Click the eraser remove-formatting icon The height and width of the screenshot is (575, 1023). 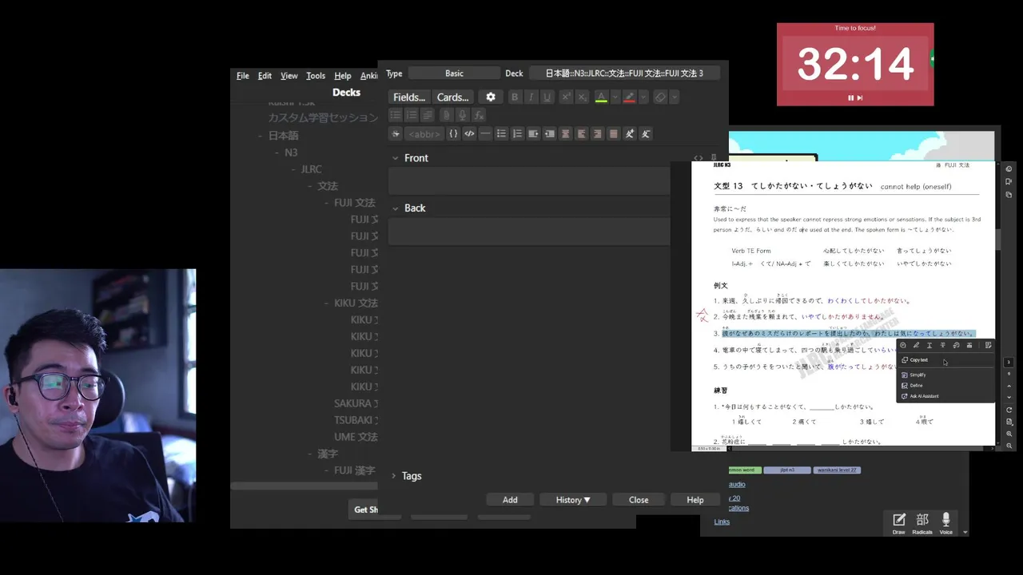pos(660,97)
